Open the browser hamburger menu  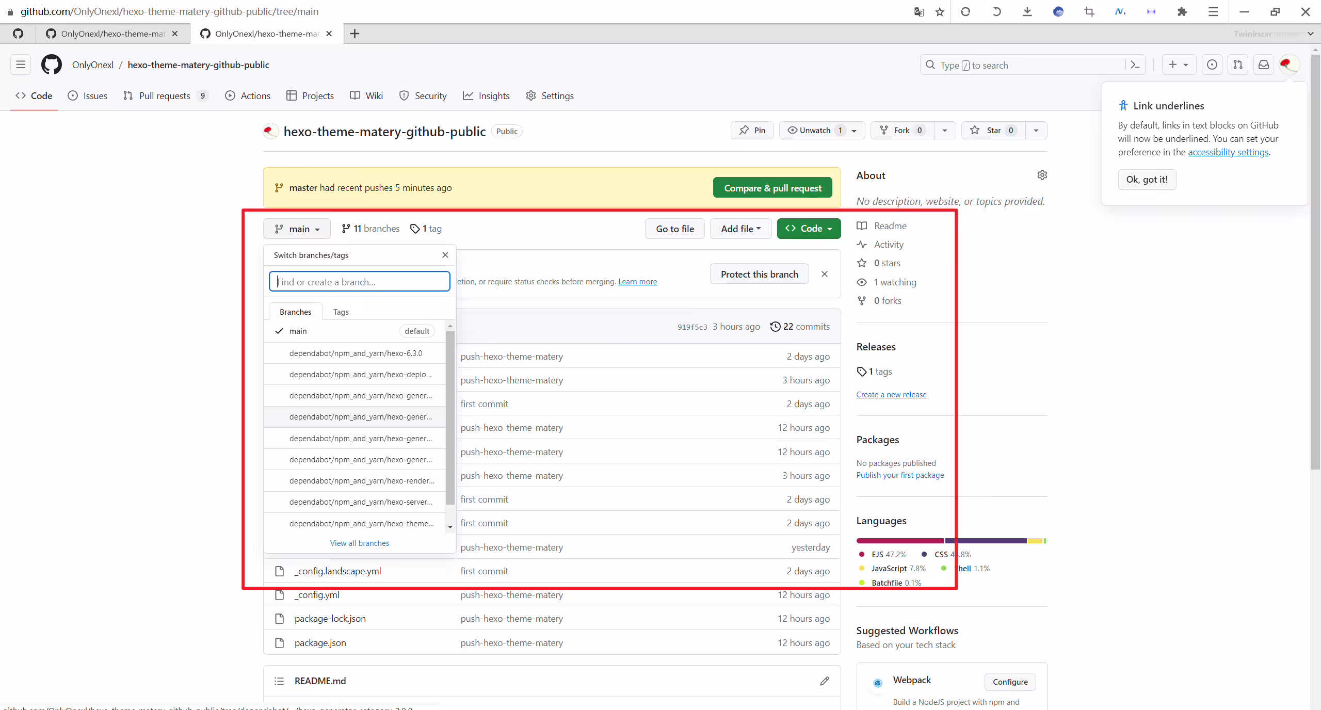click(x=1213, y=11)
